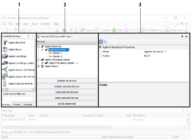The height and width of the screenshot is (140, 191).
Task: Click the Log out toolbar button
Action: coord(87,30)
